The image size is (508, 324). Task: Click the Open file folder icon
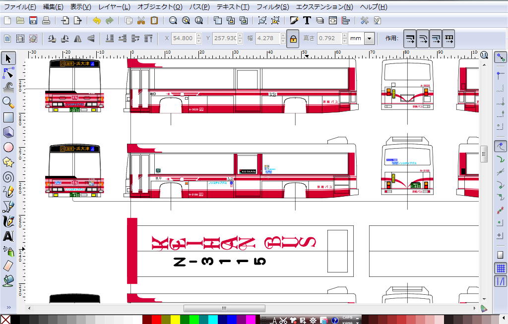20,21
